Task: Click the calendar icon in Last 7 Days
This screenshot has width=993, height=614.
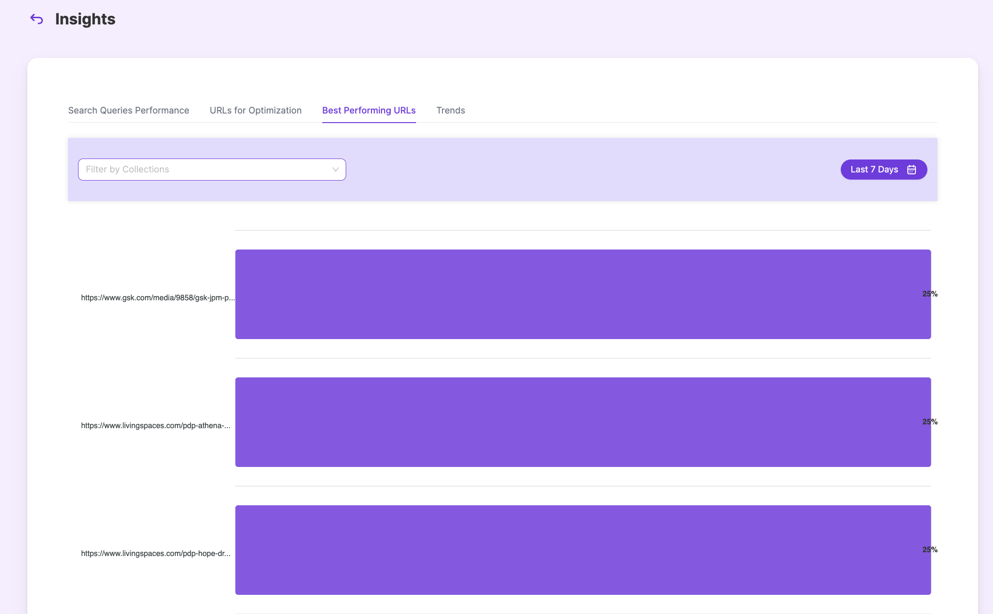Action: tap(912, 170)
